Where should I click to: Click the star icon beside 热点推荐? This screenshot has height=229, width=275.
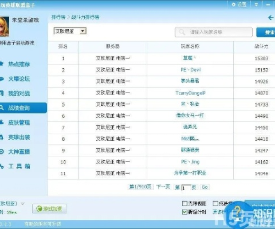click(x=1, y=64)
